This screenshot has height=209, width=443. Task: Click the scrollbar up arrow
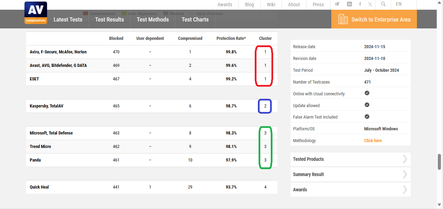440,3
